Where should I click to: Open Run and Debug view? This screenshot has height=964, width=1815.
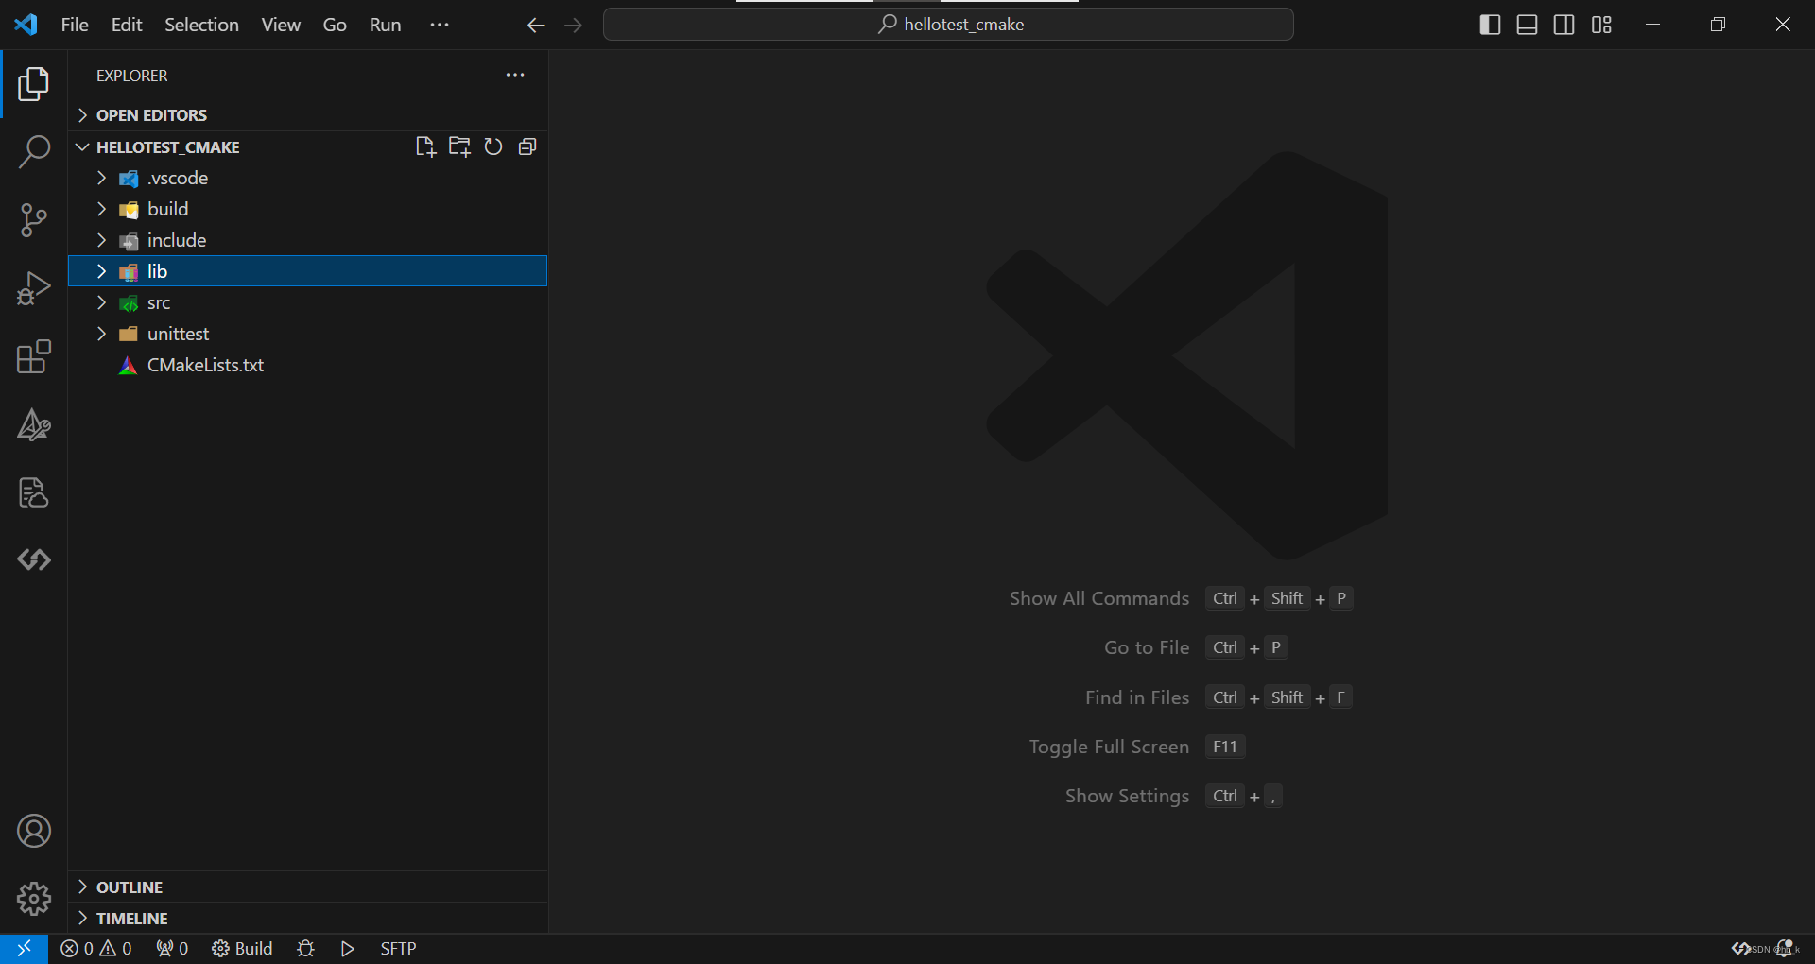coord(34,288)
